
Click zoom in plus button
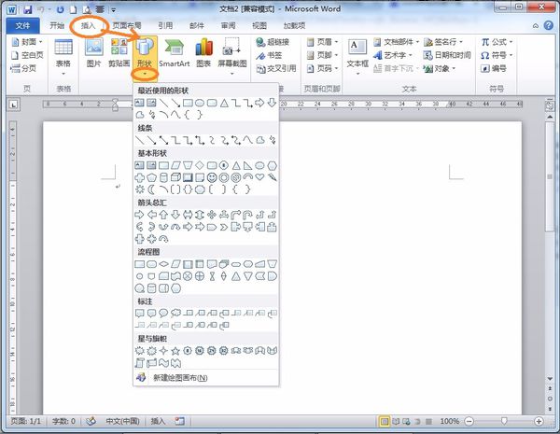coord(539,422)
